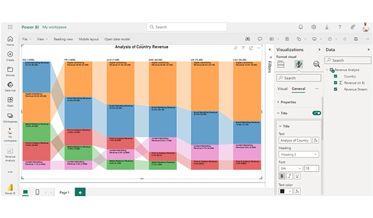Viewport: 373px width, 218px height.
Task: Open settings gear icon
Action: pyautogui.click(x=314, y=27)
